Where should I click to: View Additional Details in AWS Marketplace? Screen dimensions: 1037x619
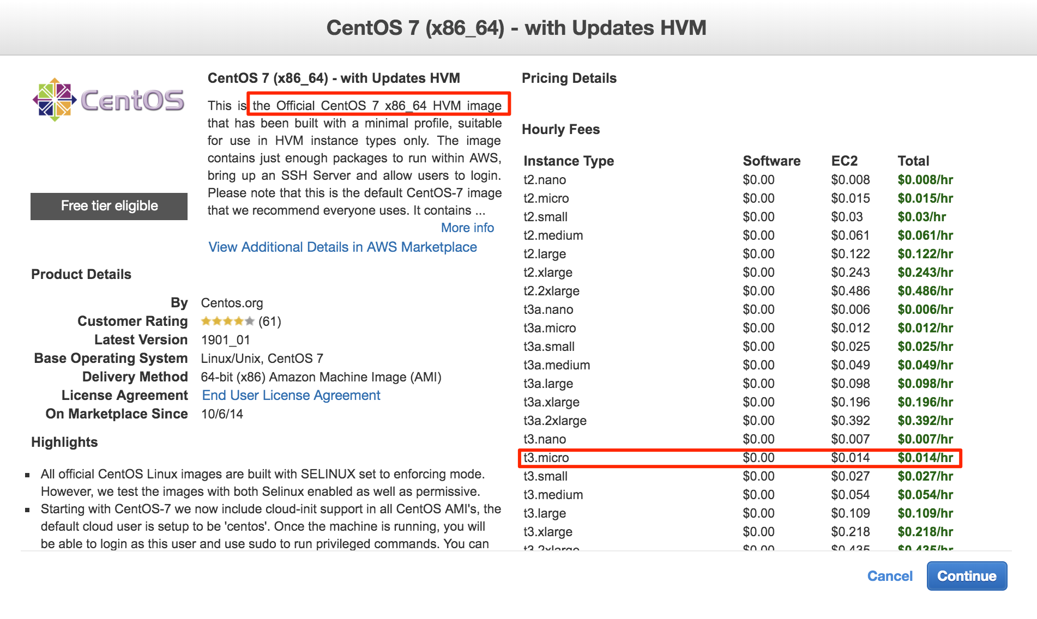tap(342, 247)
